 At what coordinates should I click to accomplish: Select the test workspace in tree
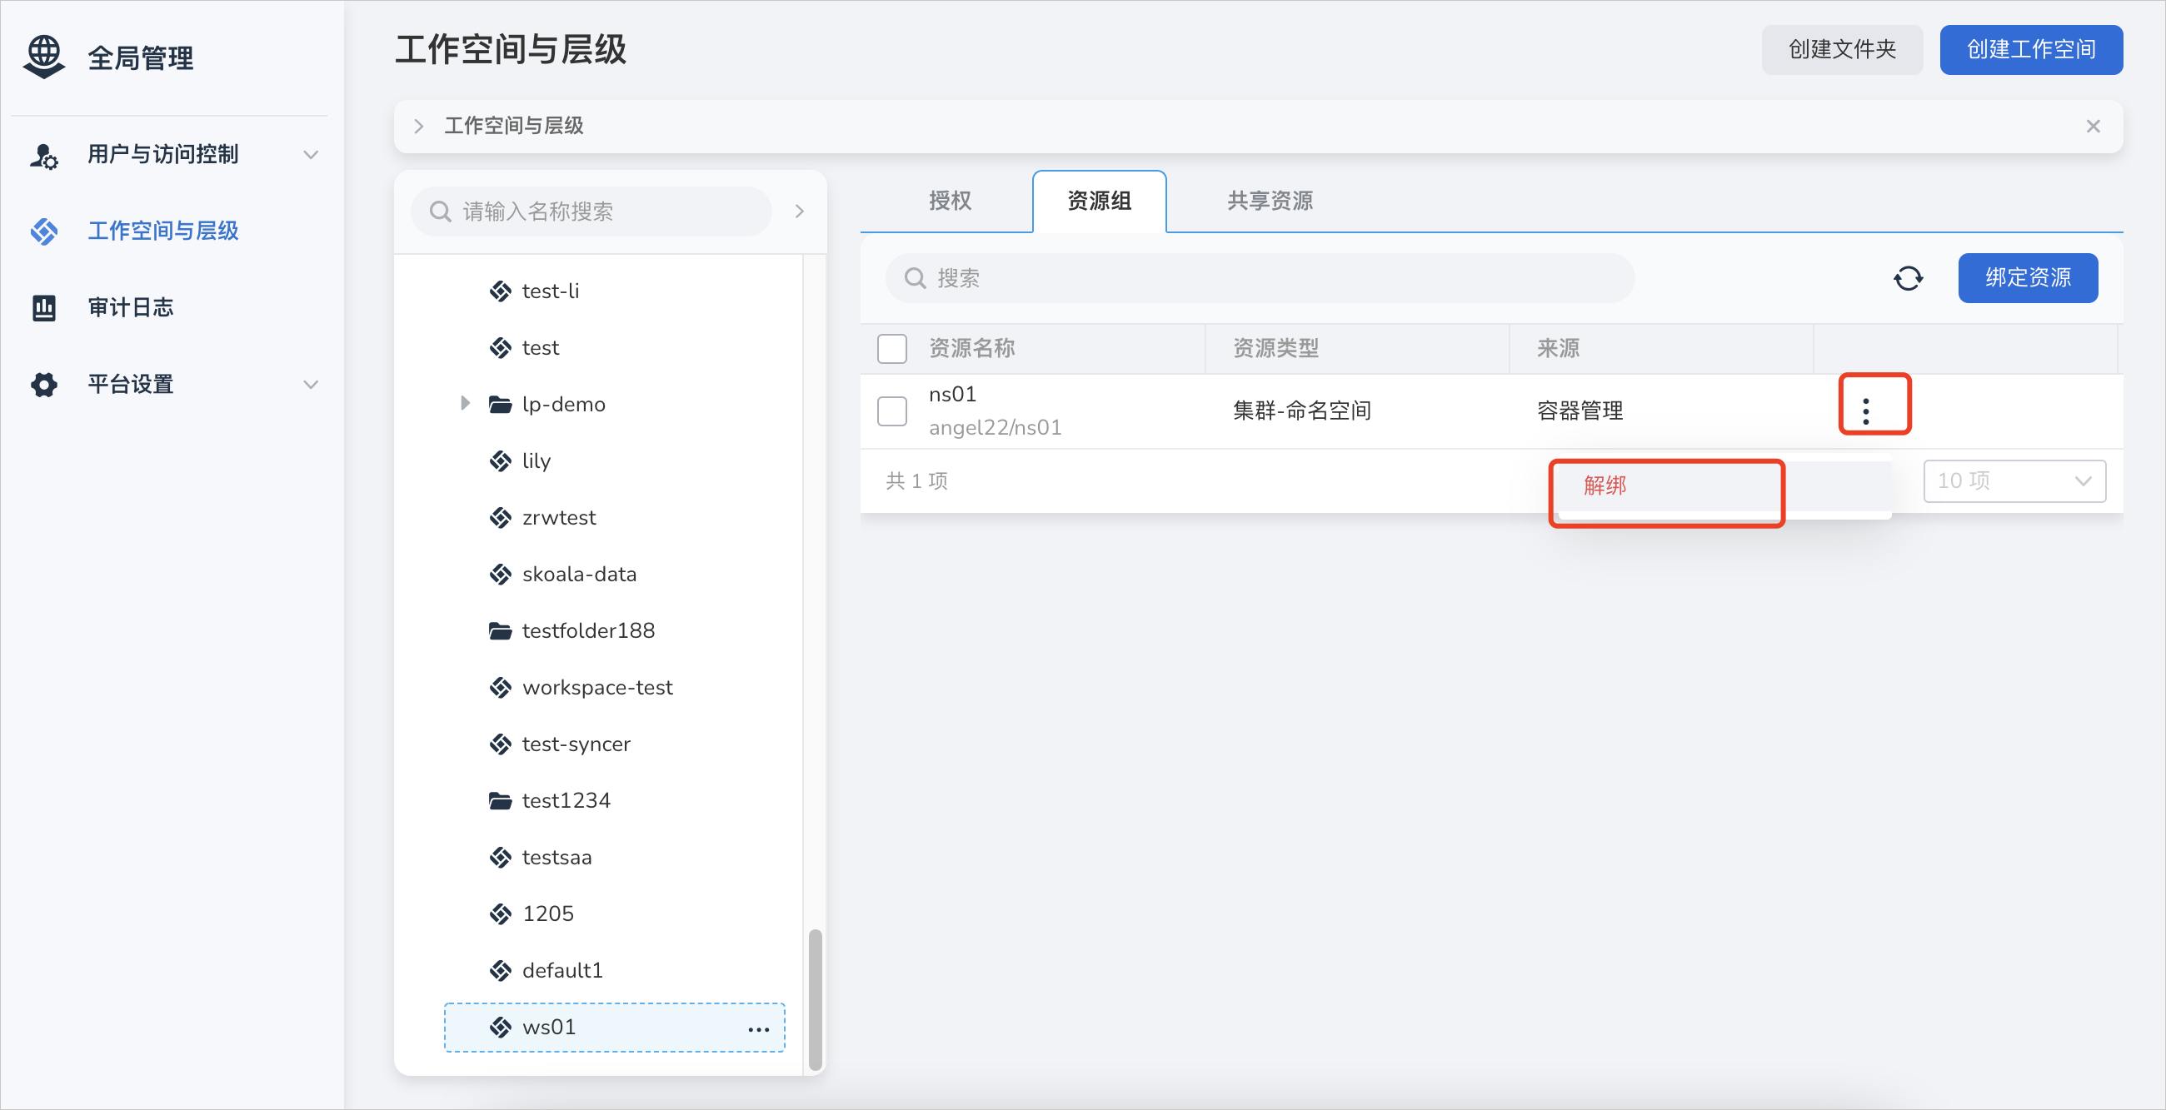click(x=540, y=348)
